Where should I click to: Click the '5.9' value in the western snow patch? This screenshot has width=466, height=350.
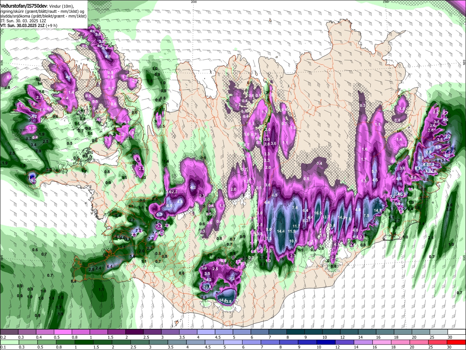coord(169,206)
